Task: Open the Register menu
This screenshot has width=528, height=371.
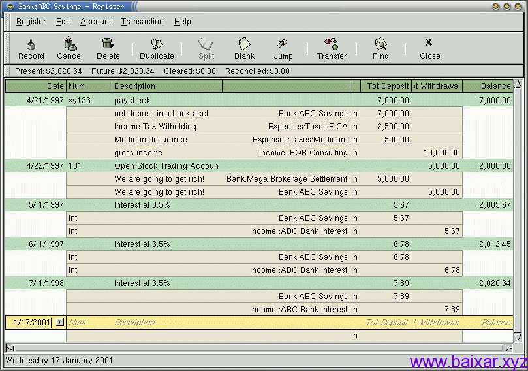Action: [x=31, y=22]
